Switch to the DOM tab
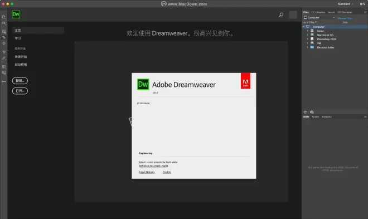 (306, 117)
